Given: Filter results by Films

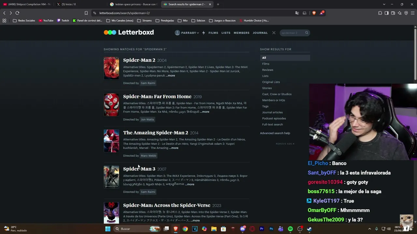Looking at the screenshot, I should (x=266, y=64).
